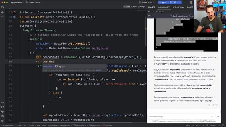The image size is (226, 127).
Task: Click the regenerate icon beside the message box
Action: tap(218, 116)
